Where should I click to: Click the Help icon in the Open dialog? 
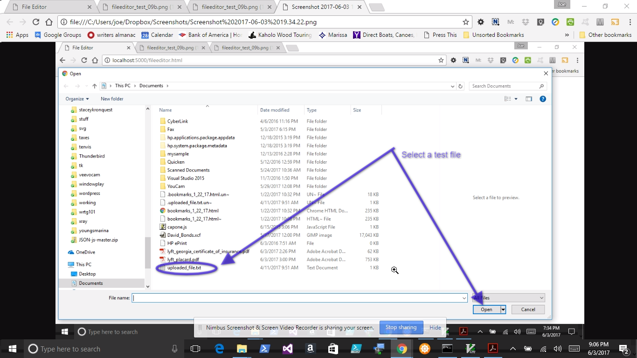click(542, 99)
